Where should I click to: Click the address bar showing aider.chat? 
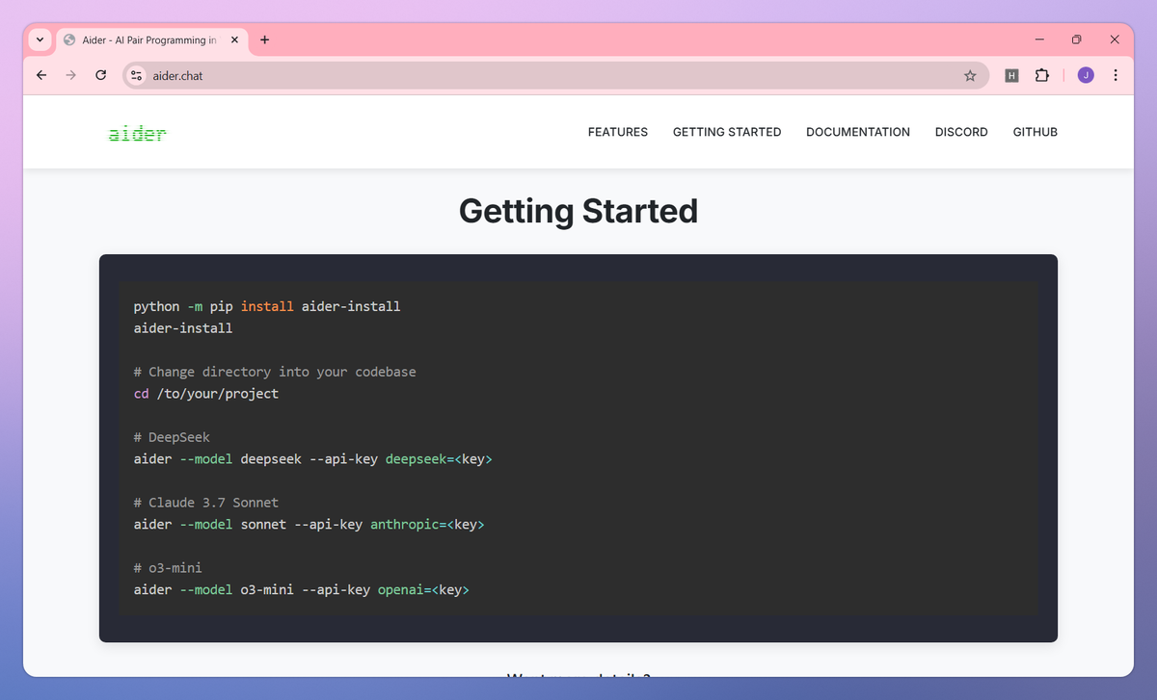(x=555, y=75)
